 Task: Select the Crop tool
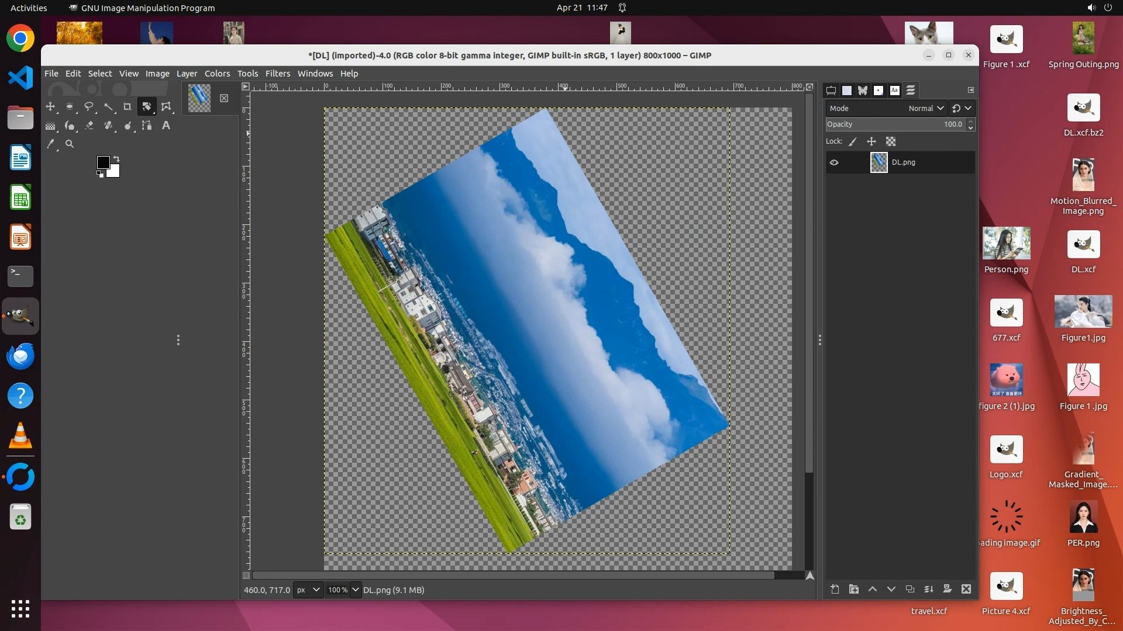pyautogui.click(x=127, y=107)
